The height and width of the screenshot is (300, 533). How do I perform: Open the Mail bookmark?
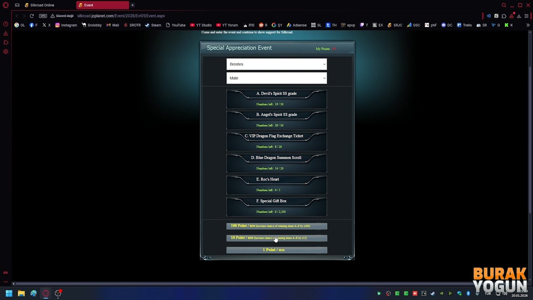coord(112,25)
